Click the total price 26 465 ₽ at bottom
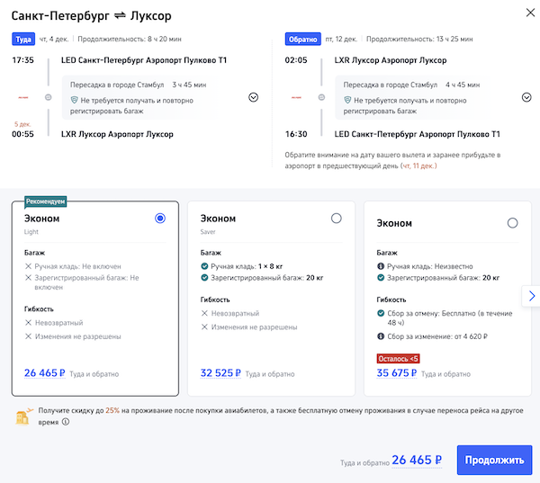Viewport: 540px width, 483px height. (x=418, y=460)
